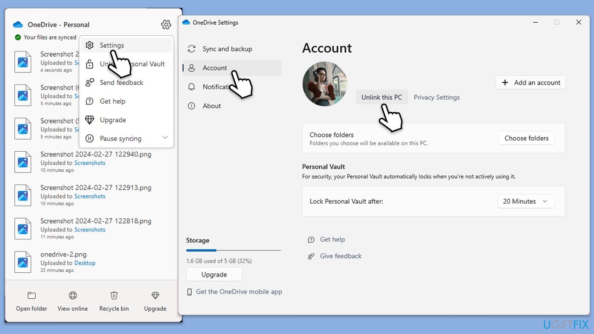Click the View online globe icon
This screenshot has height=334, width=594.
click(x=73, y=295)
